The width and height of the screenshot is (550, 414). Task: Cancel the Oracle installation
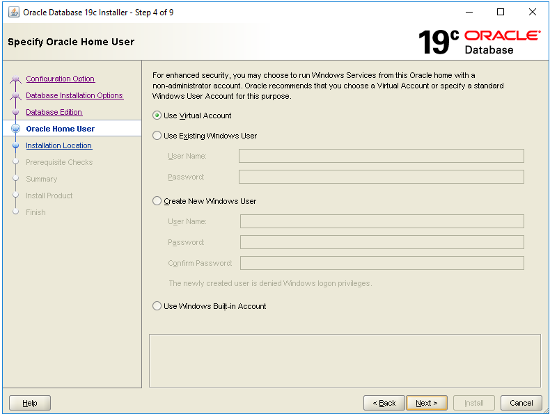click(x=521, y=403)
